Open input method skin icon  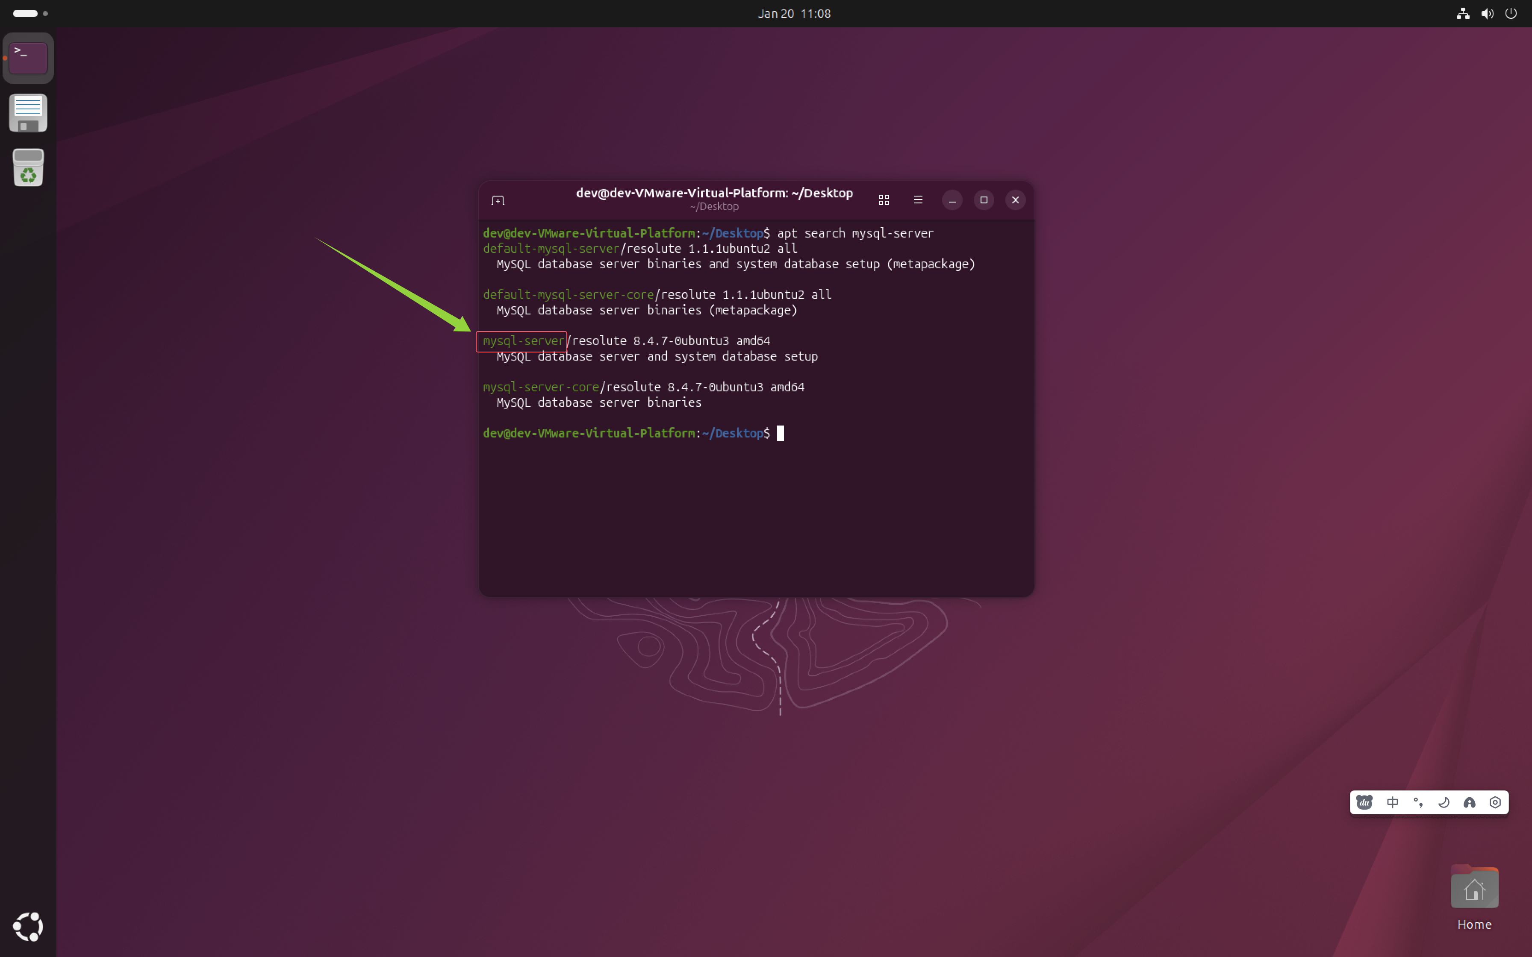click(1469, 803)
